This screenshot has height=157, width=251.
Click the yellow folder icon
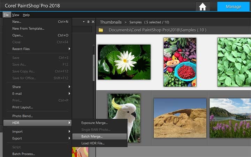coord(101,30)
